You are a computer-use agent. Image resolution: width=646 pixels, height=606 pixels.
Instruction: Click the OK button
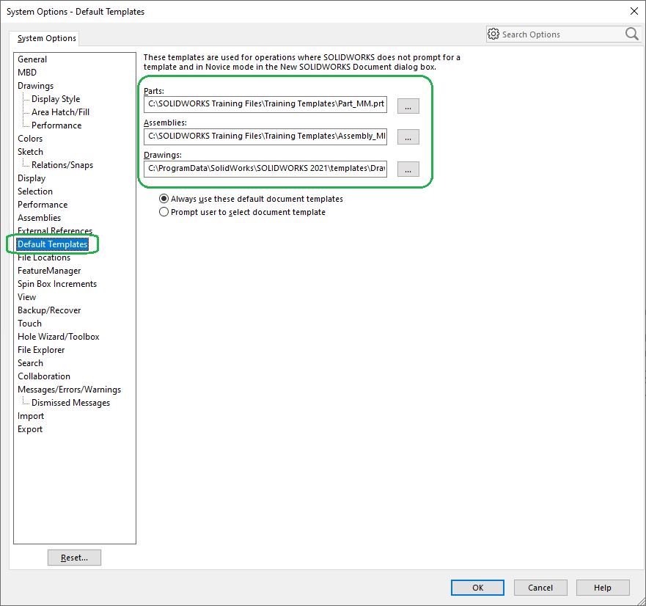(x=477, y=587)
